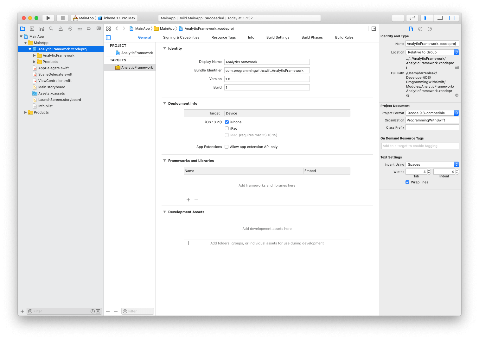Add a development asset
This screenshot has height=339, width=479.
pos(188,243)
